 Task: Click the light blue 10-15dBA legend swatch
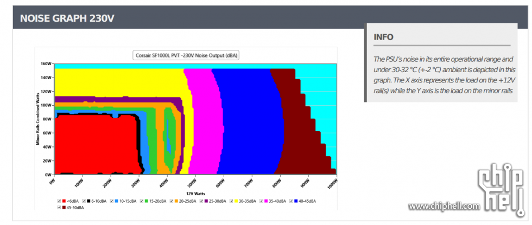pos(116,201)
